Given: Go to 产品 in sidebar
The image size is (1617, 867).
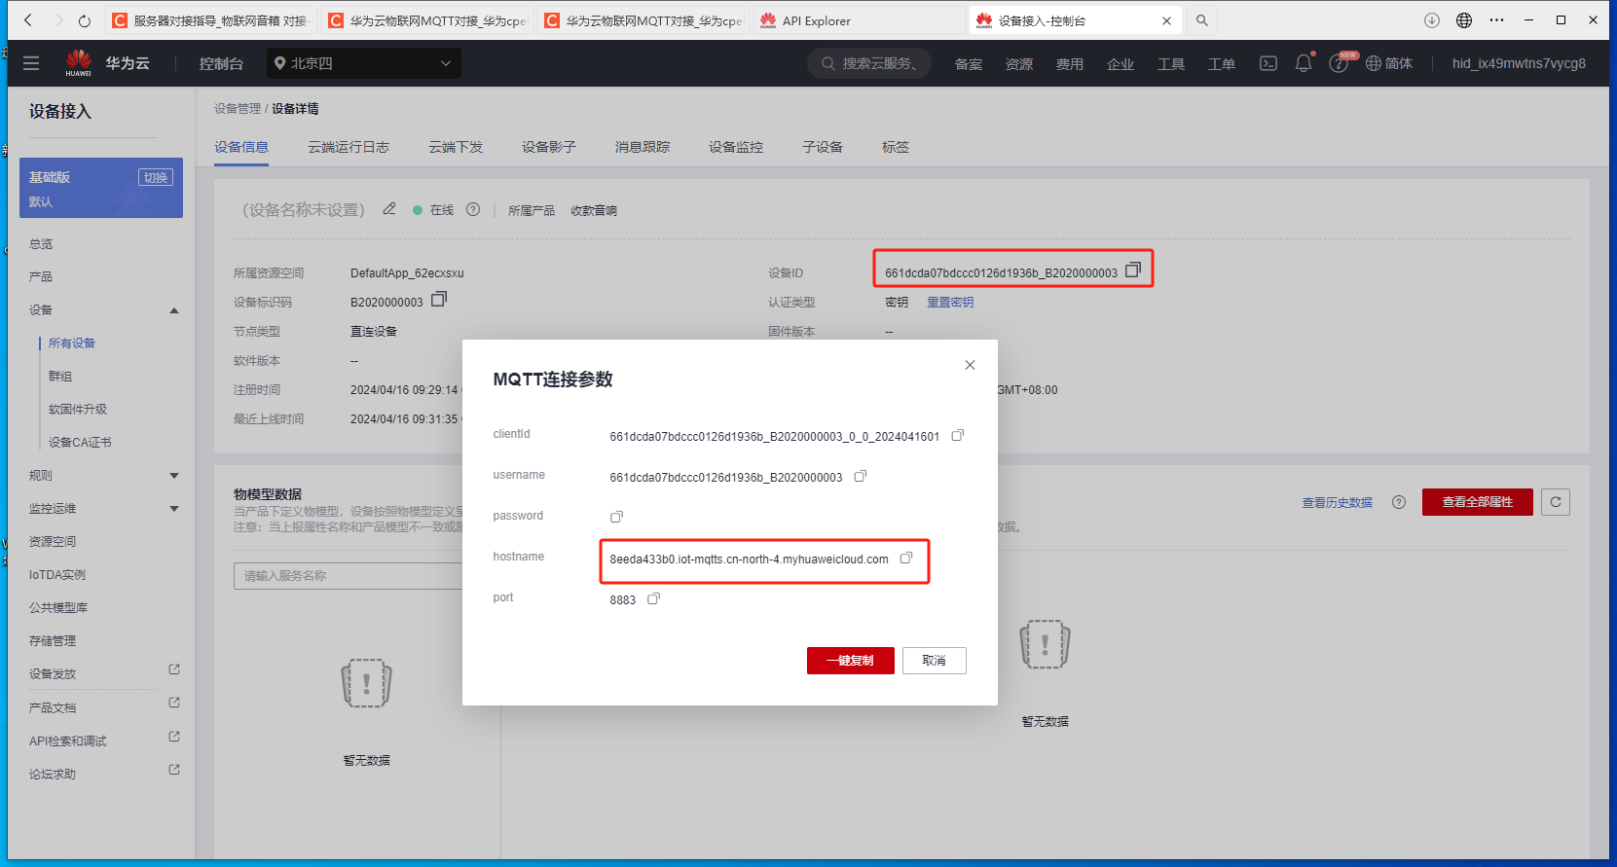Looking at the screenshot, I should click(41, 277).
